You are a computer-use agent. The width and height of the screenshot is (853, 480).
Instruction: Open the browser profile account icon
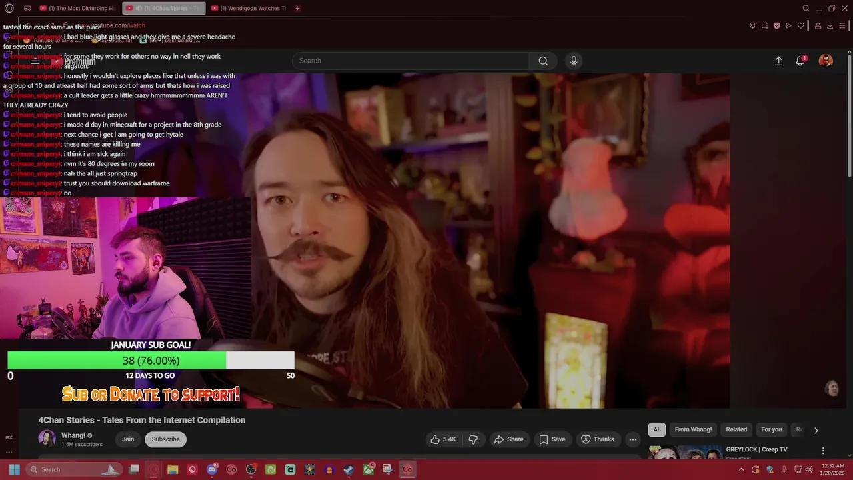point(818,26)
